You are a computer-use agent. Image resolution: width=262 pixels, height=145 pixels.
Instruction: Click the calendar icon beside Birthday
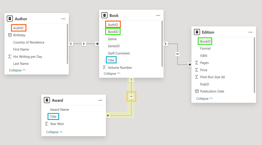10,35
